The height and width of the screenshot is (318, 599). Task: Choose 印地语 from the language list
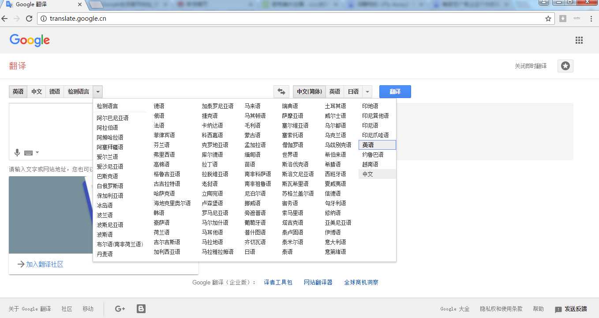371,106
